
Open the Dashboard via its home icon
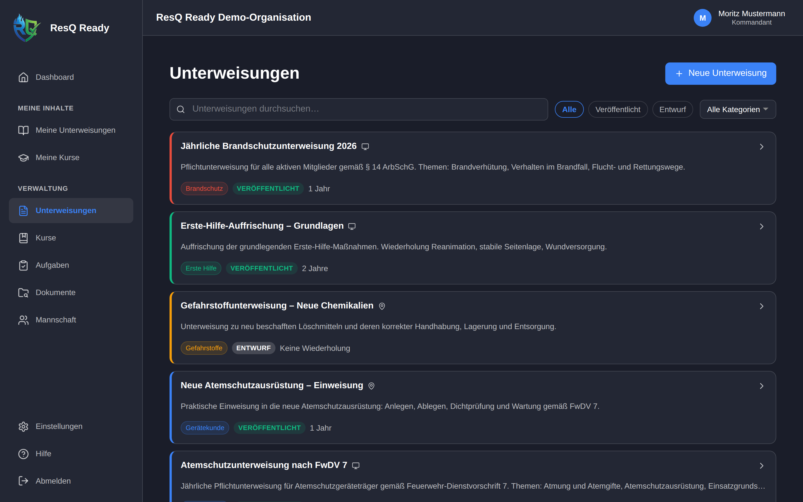pyautogui.click(x=23, y=77)
